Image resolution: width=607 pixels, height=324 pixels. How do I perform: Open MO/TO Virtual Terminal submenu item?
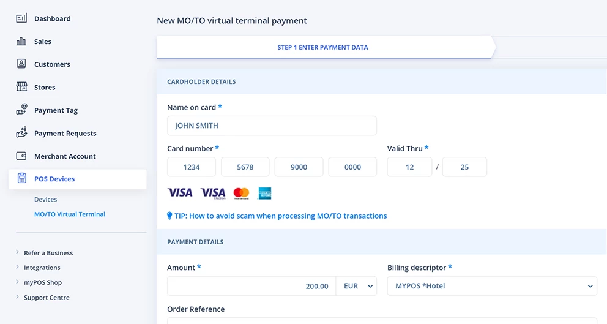[70, 214]
